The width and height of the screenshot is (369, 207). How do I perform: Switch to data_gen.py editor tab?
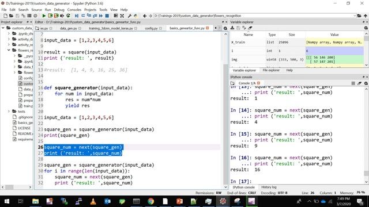[x=68, y=28]
